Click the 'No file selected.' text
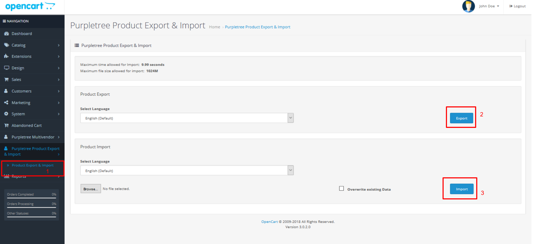 116,189
